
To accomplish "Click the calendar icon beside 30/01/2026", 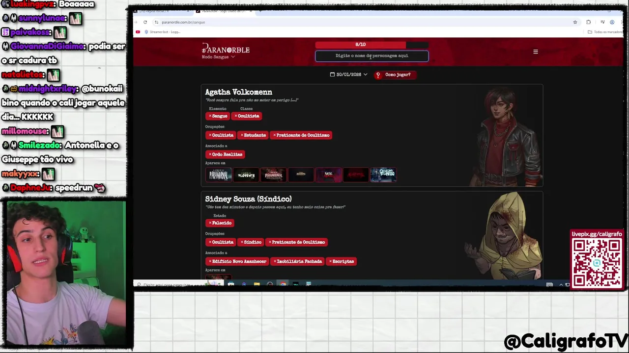I will click(x=332, y=75).
